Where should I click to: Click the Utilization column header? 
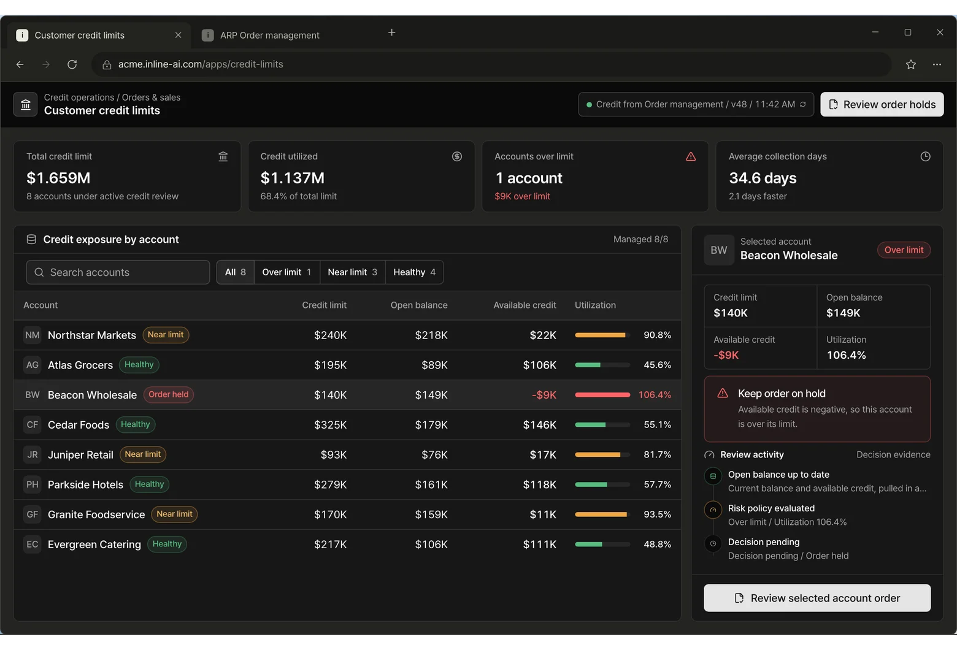(x=595, y=305)
